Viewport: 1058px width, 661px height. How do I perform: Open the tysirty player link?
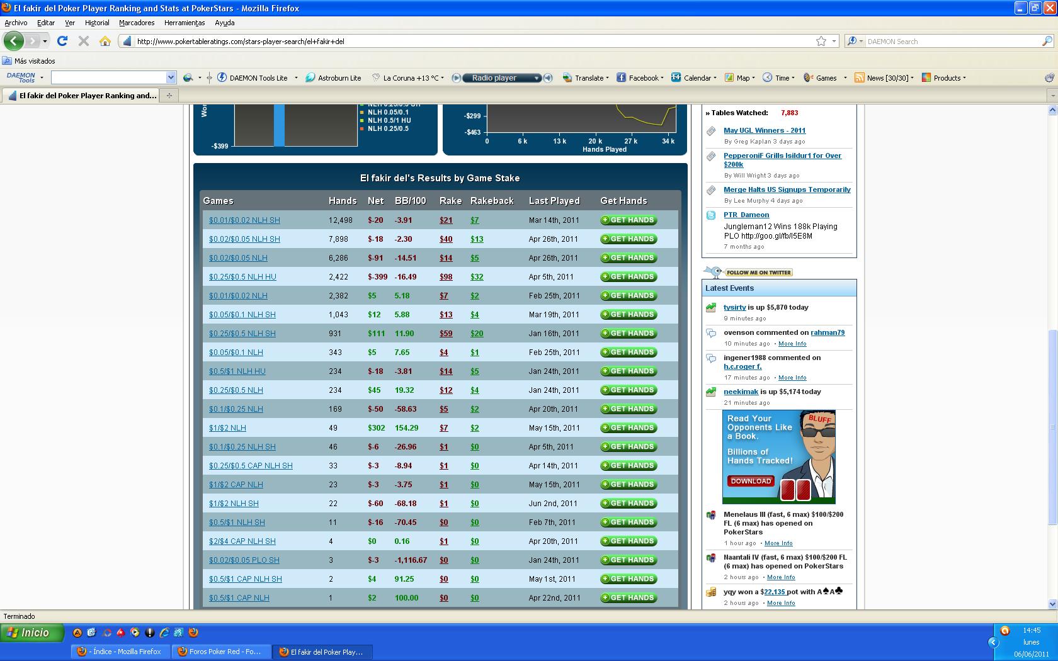[x=734, y=307]
